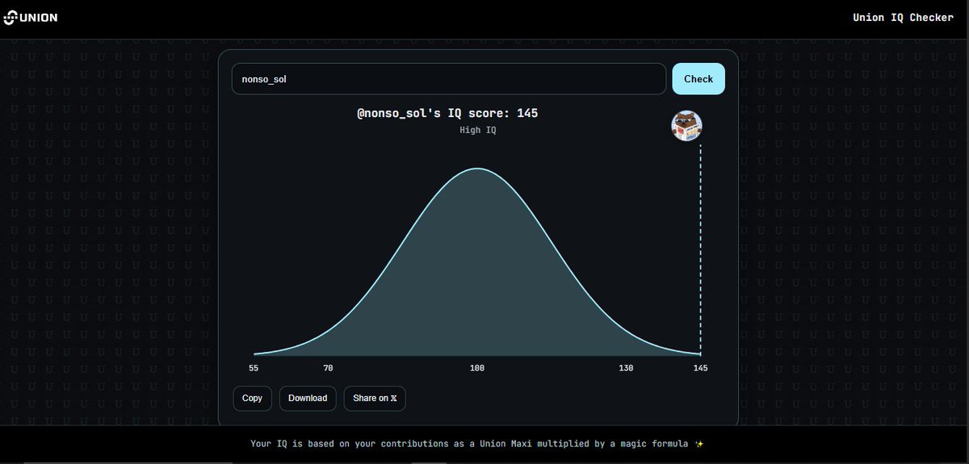Select the IQ score headline text
Image resolution: width=969 pixels, height=464 pixels.
click(447, 113)
